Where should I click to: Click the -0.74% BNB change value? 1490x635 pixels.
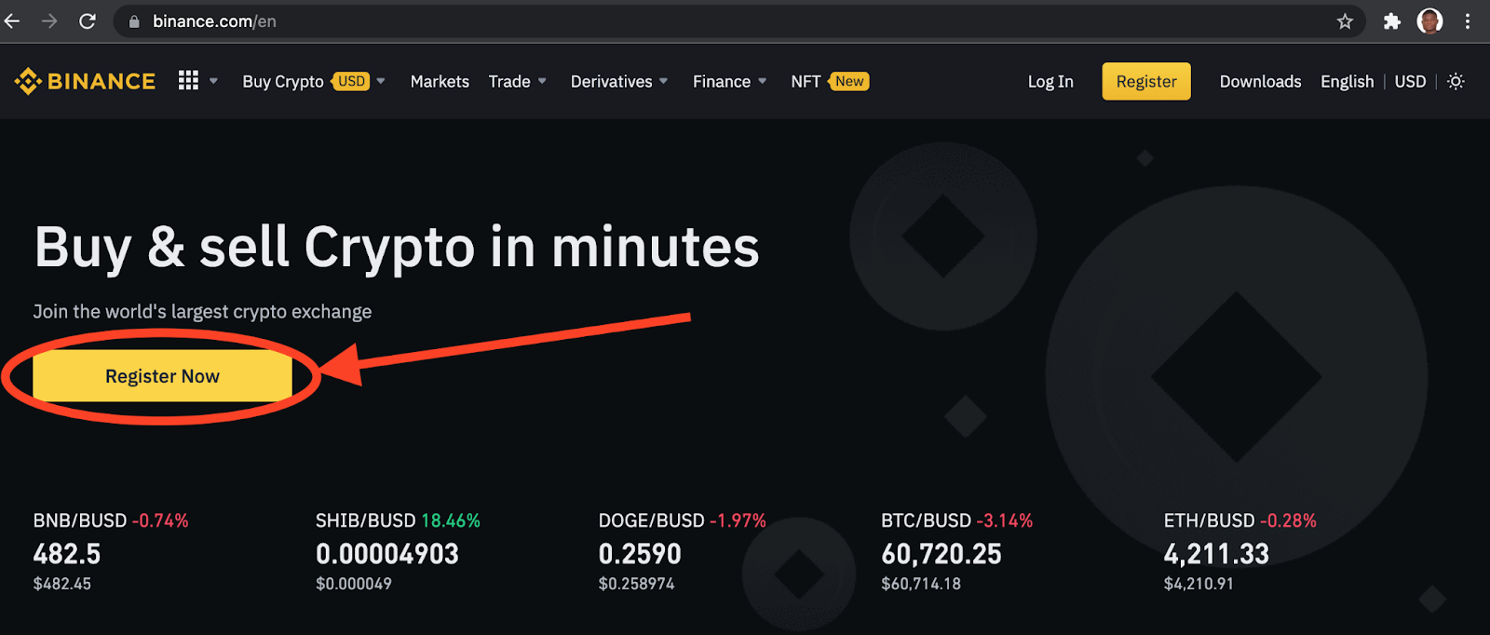(x=160, y=520)
